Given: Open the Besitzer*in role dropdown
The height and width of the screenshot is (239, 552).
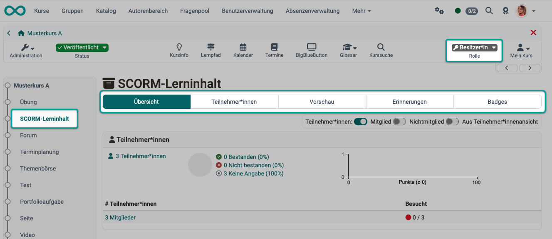Looking at the screenshot, I should tap(474, 47).
